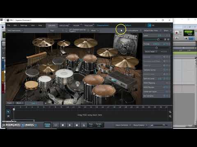Select the Track menu in song area

10,103
